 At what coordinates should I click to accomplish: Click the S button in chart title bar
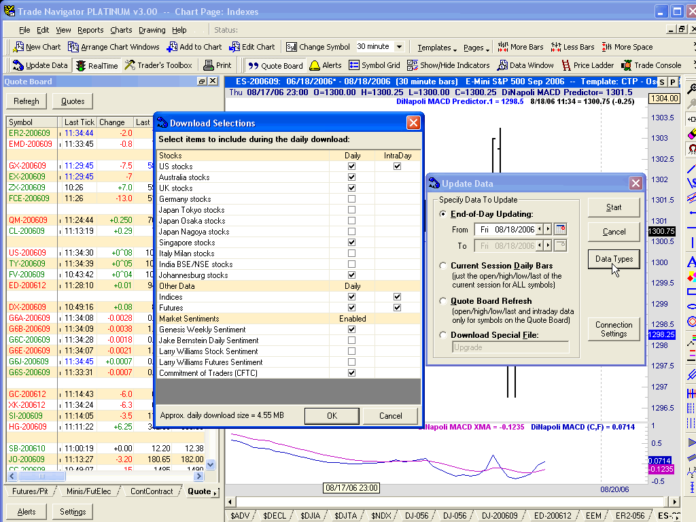[662, 82]
